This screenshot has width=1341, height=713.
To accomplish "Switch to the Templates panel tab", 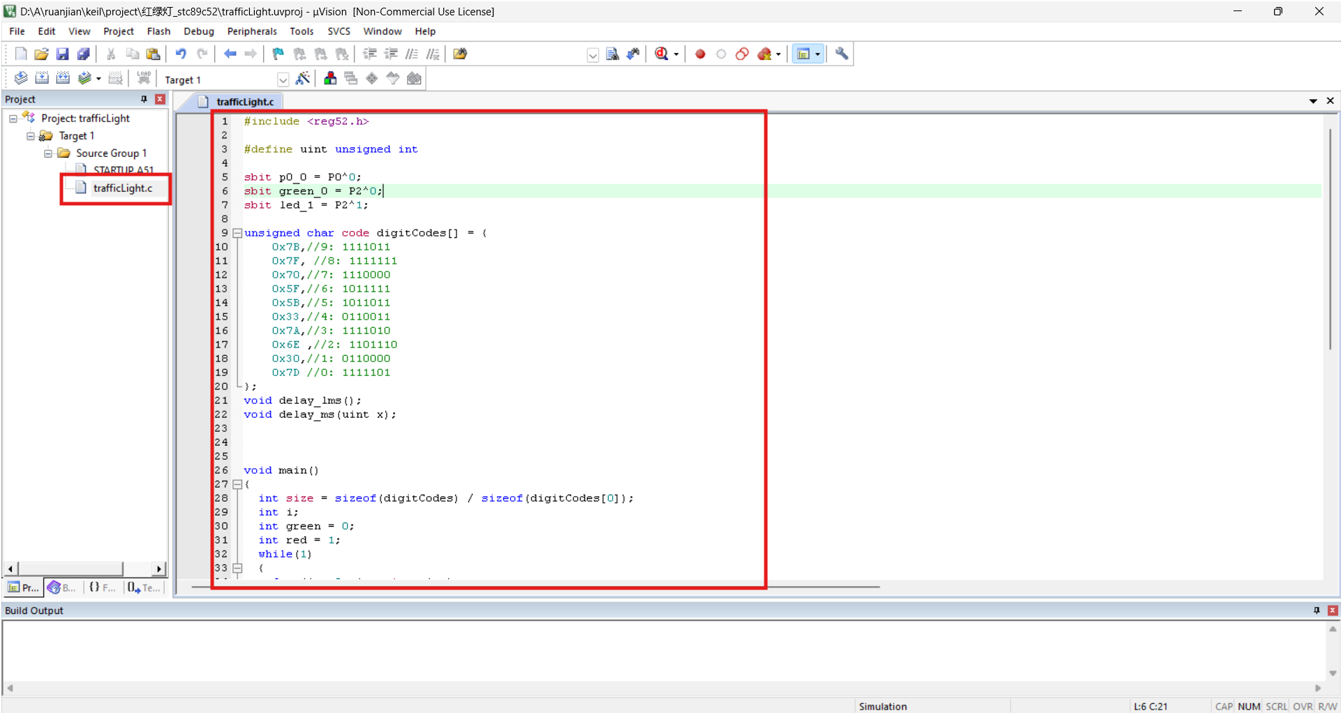I will tap(143, 587).
